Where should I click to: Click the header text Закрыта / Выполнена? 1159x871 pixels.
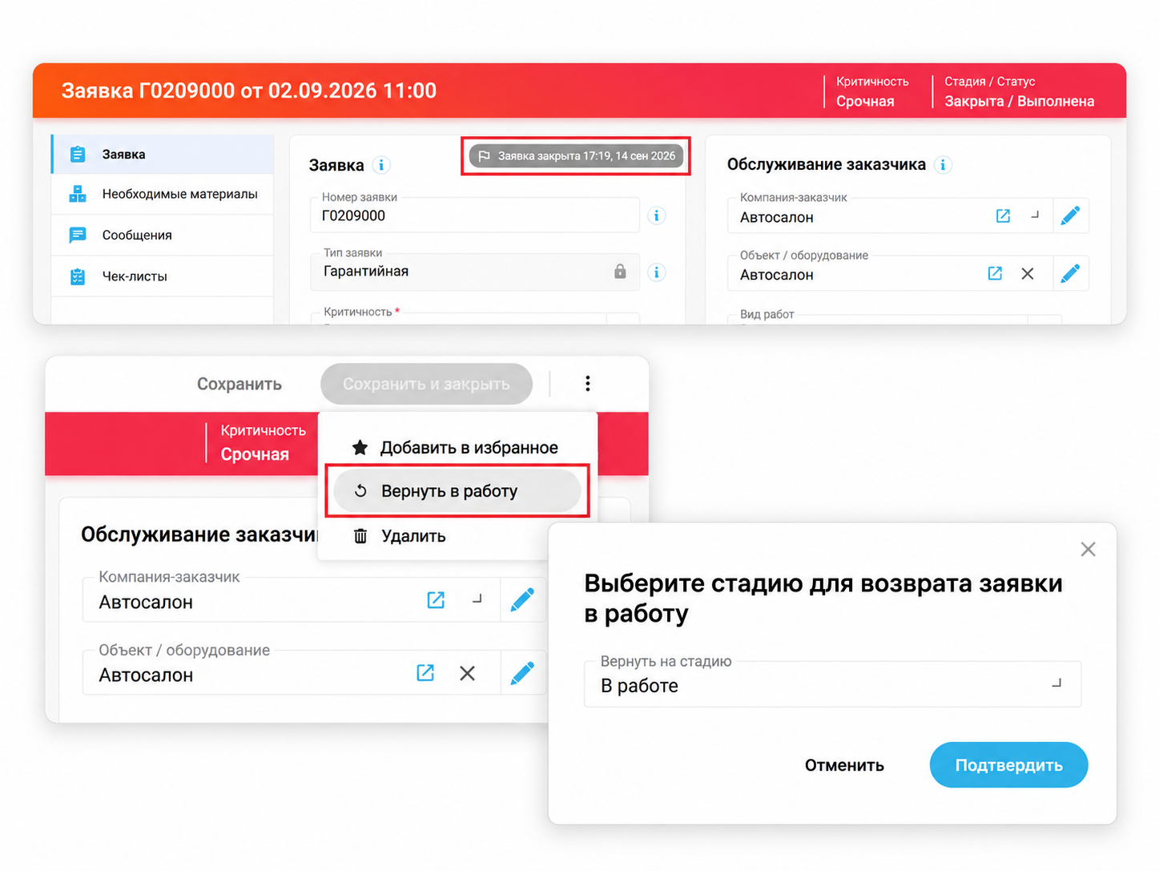coord(1019,102)
